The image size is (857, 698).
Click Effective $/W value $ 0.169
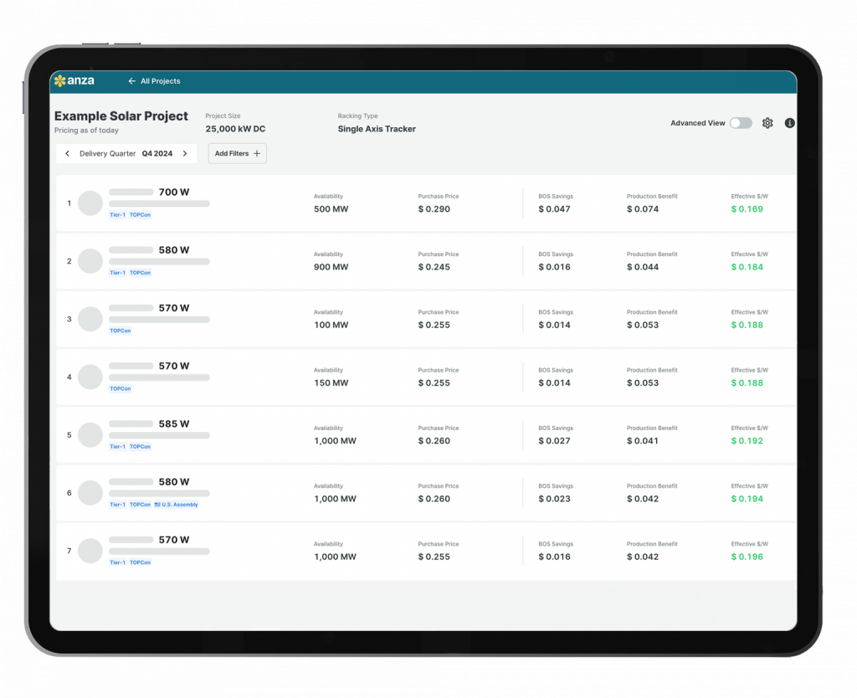point(747,209)
